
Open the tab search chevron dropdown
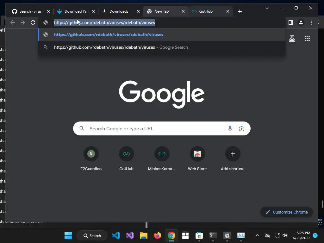[267, 8]
